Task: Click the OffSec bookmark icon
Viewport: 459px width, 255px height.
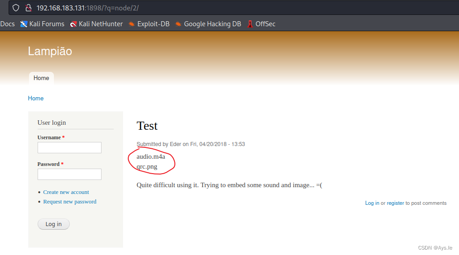Action: pyautogui.click(x=250, y=24)
